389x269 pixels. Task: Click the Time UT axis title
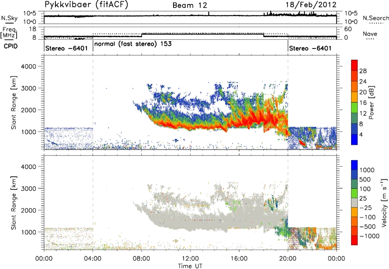[x=190, y=266]
